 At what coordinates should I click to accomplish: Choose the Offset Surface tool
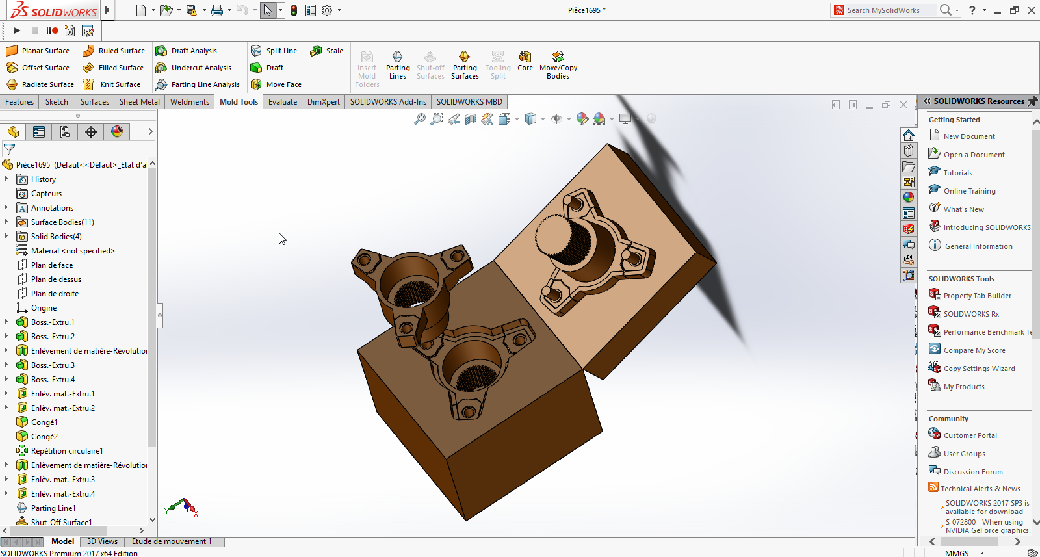pos(38,68)
